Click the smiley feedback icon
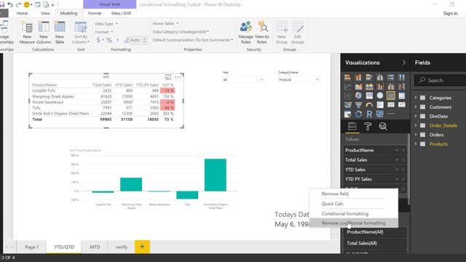 pos(27,4)
